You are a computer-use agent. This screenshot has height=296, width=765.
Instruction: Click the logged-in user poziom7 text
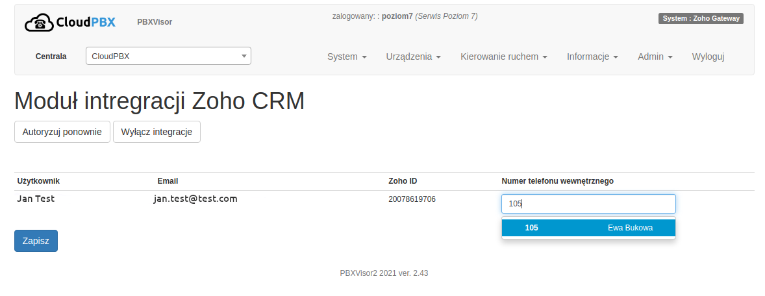click(x=397, y=16)
